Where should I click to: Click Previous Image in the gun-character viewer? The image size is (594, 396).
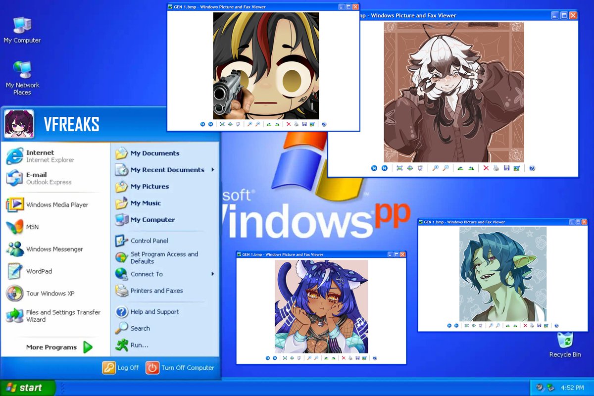click(202, 124)
